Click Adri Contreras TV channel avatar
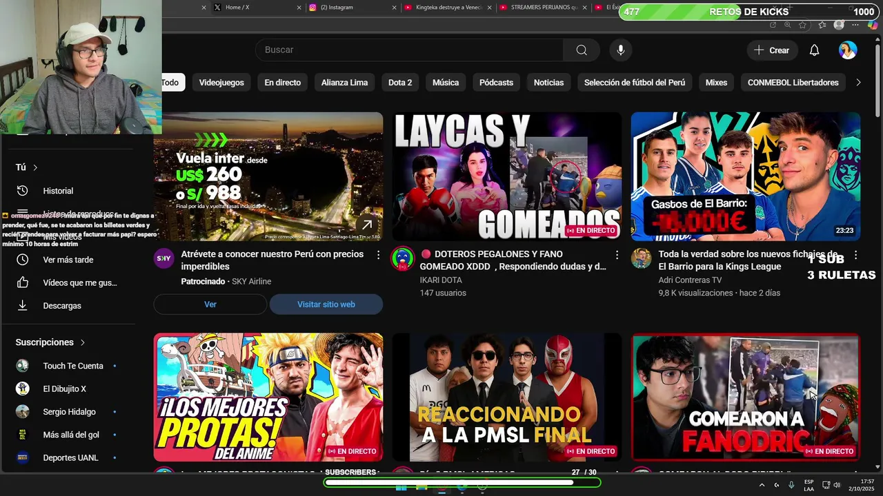This screenshot has height=496, width=883. [641, 258]
